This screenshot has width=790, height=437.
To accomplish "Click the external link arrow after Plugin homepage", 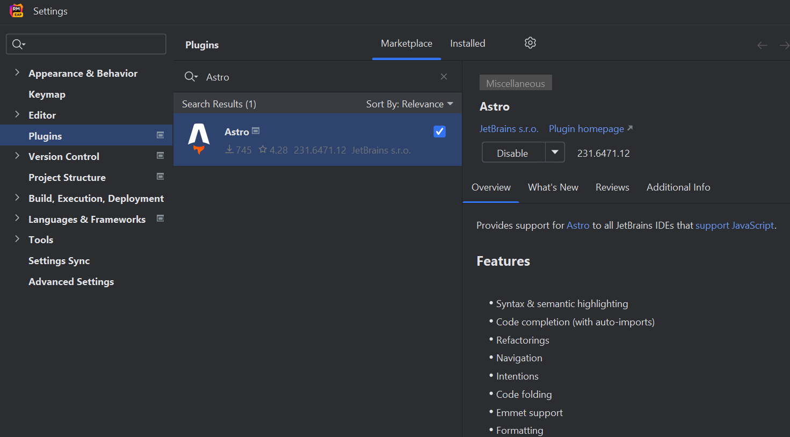I will point(630,128).
